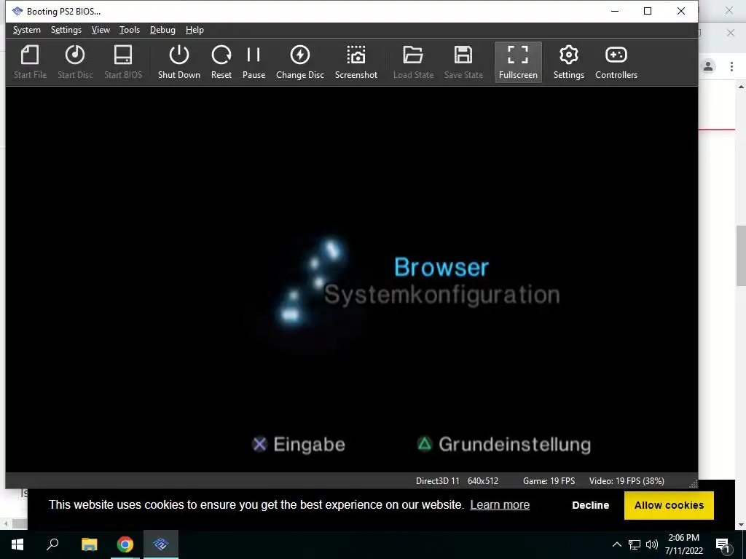Click the Grundeinstellung triangle prompt
The height and width of the screenshot is (559, 746).
coord(504,445)
